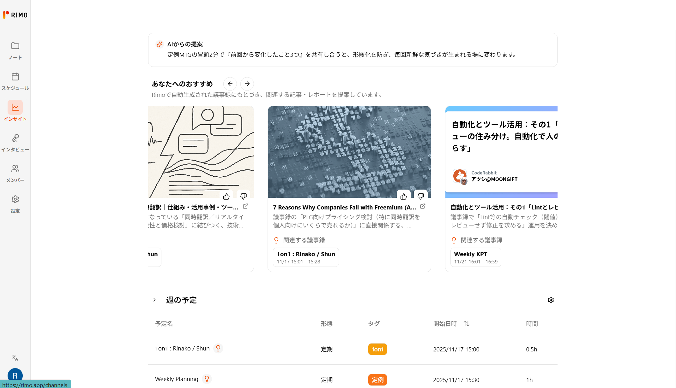Open the インタビュー microphone icon

point(15,138)
